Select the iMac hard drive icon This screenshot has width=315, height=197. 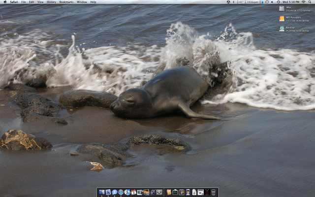click(x=282, y=8)
